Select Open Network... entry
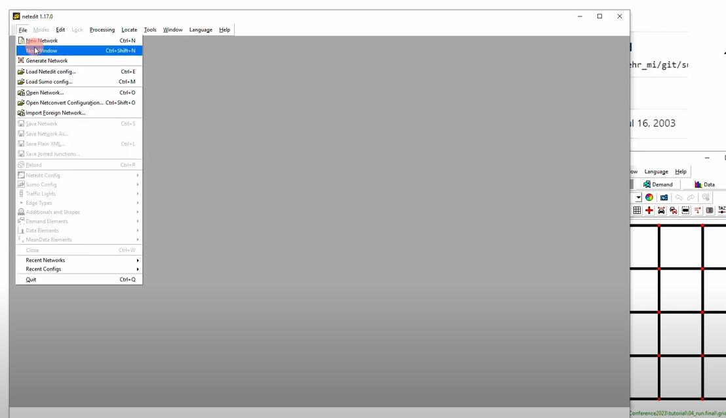Screen dimensions: 726x418 79,93
